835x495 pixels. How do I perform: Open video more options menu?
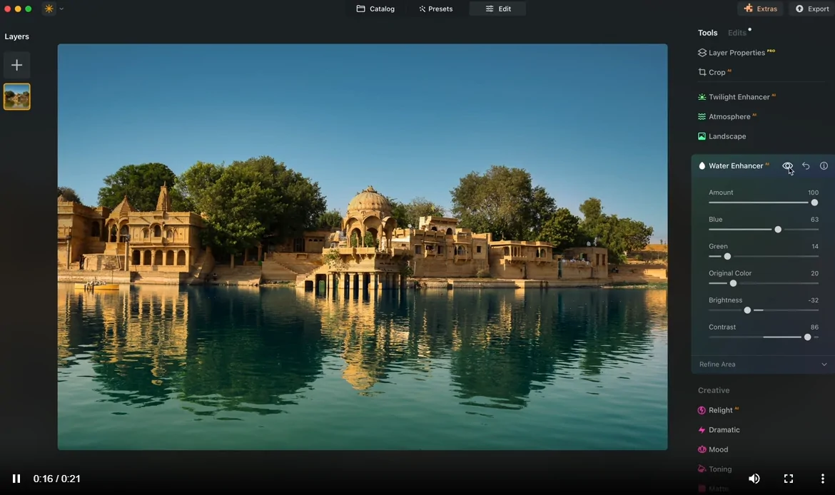coord(822,479)
